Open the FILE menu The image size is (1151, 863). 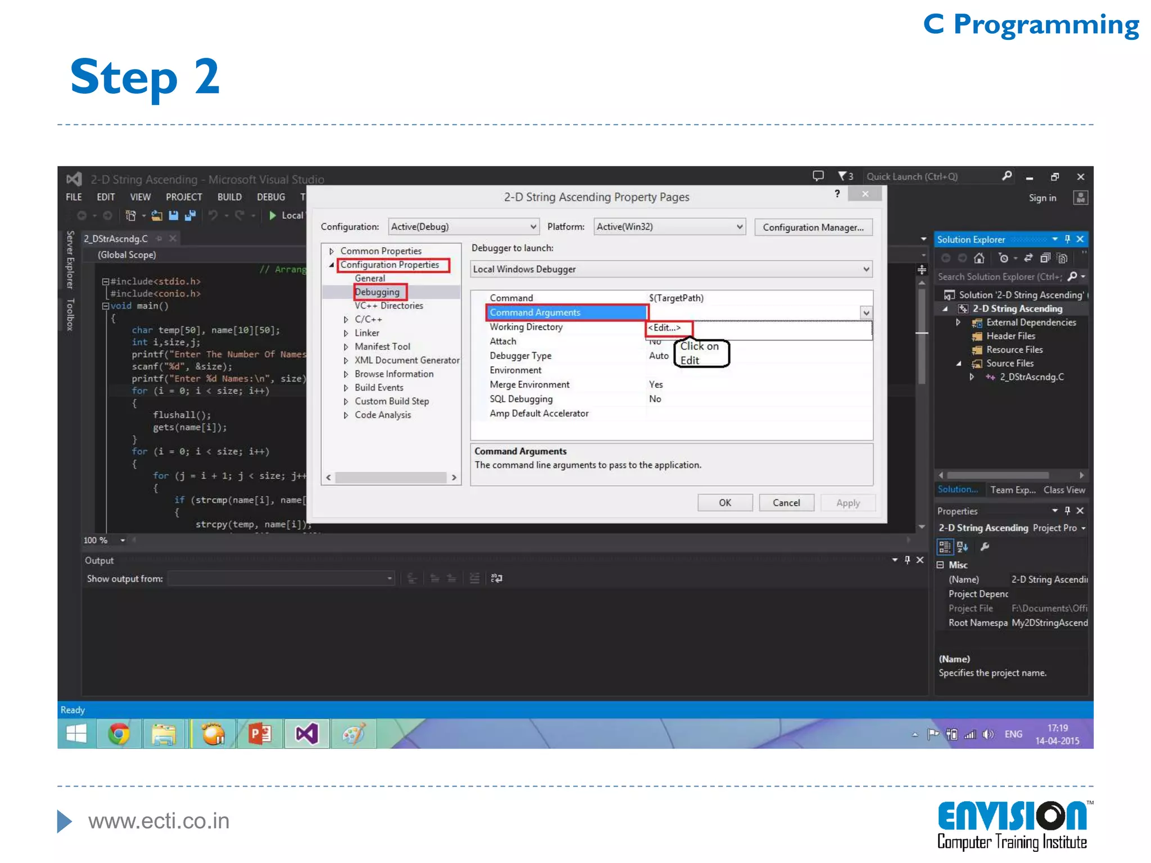[x=74, y=197]
